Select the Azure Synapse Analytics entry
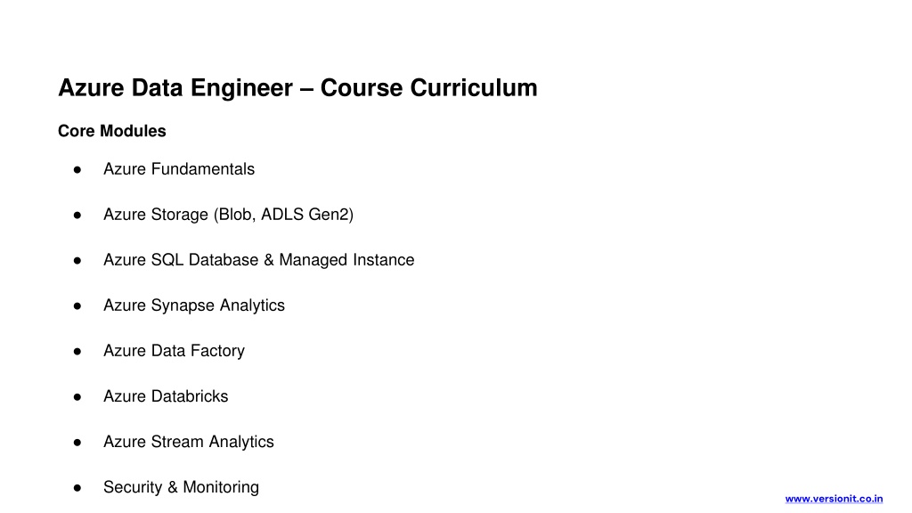 click(x=194, y=305)
